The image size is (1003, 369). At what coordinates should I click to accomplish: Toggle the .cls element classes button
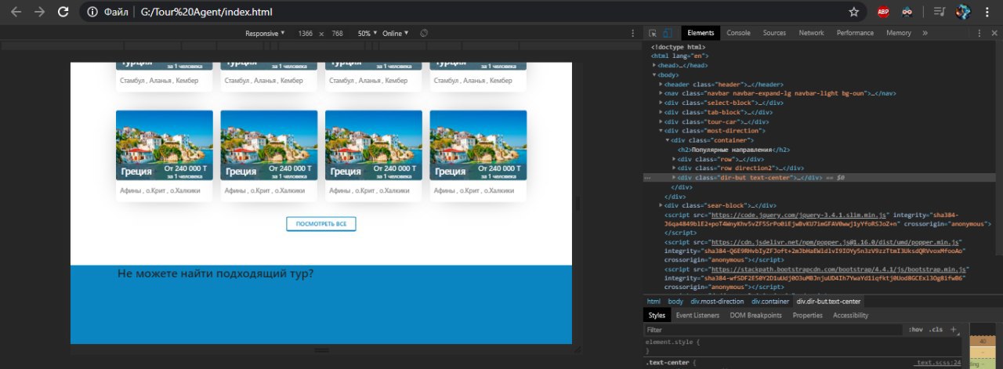[x=936, y=330]
